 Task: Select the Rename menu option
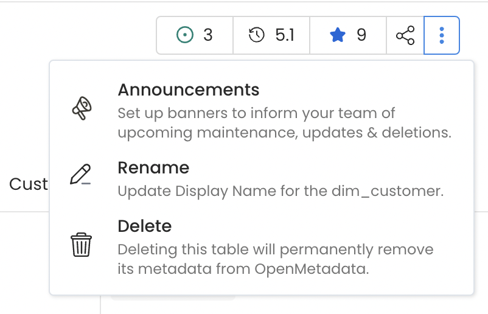(x=153, y=168)
